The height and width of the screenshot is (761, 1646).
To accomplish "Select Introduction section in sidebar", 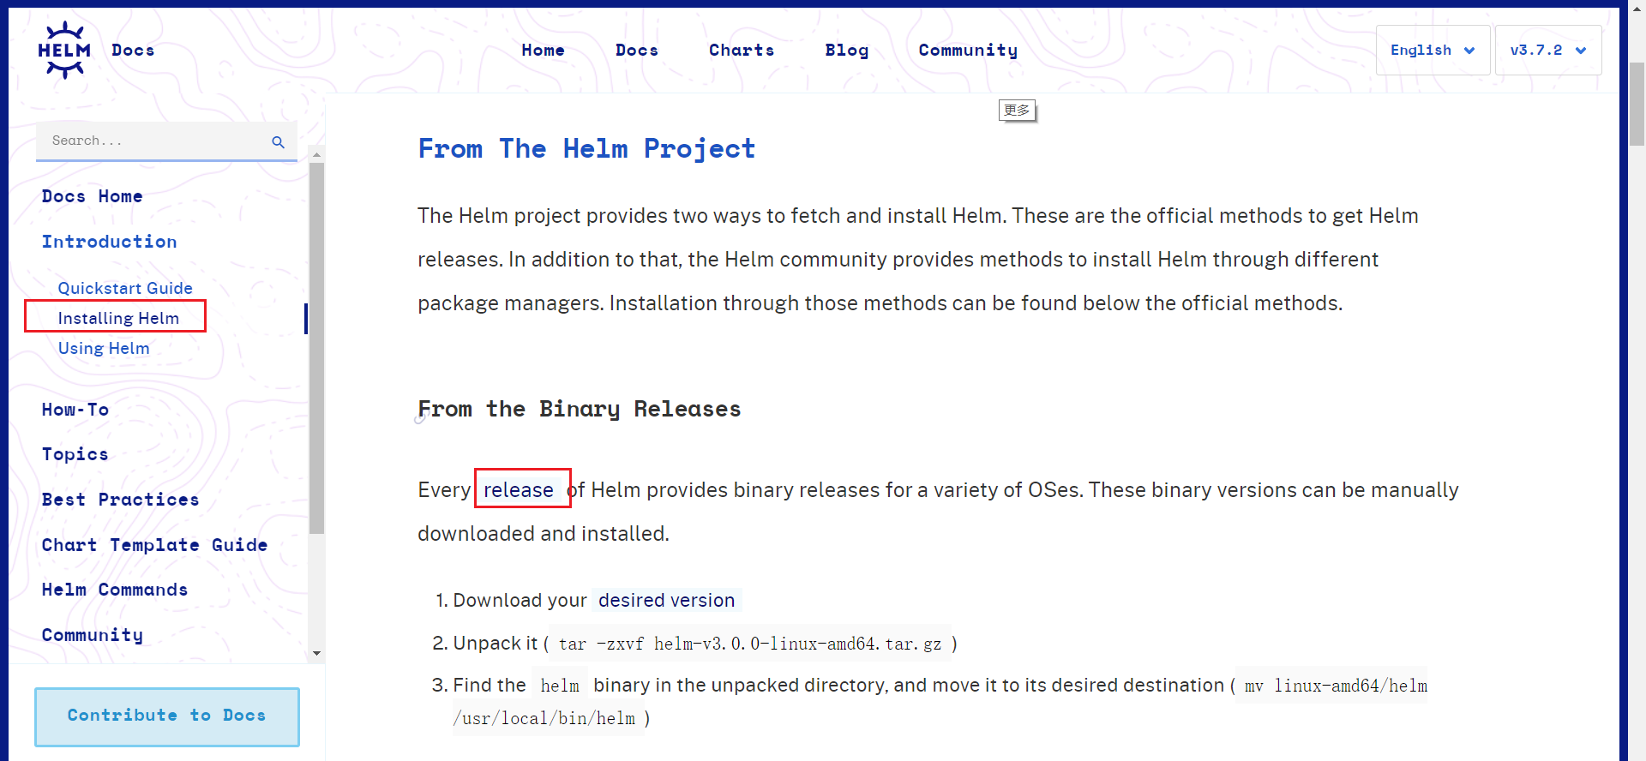I will click(x=109, y=242).
